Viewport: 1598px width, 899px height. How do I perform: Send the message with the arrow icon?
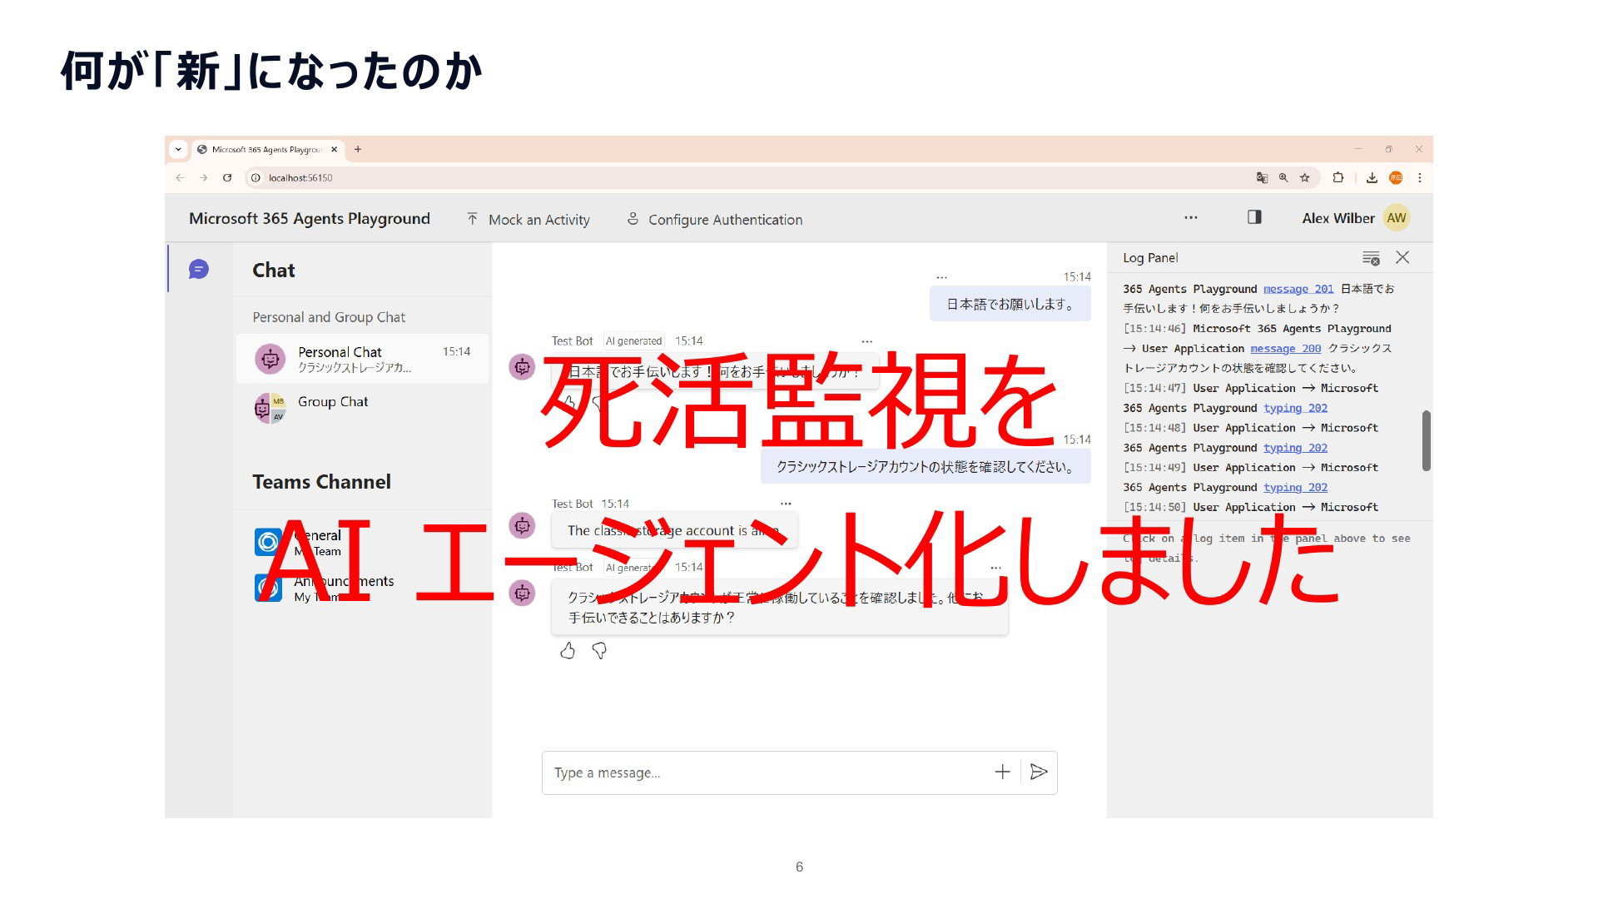tap(1039, 772)
